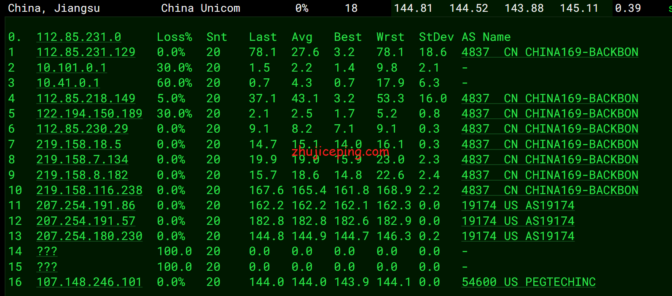Click the AS Name column header
Image resolution: width=672 pixels, height=296 pixels.
pyautogui.click(x=486, y=37)
